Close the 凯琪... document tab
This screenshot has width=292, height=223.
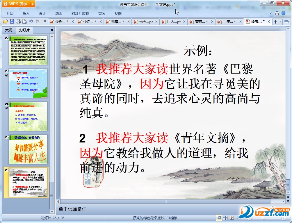tap(129, 22)
